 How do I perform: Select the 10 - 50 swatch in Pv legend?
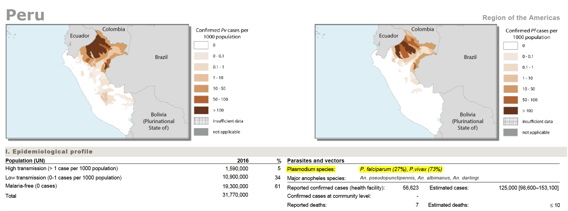coord(201,88)
